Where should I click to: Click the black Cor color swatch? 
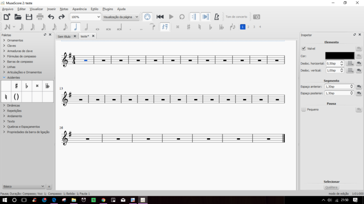[339, 56]
